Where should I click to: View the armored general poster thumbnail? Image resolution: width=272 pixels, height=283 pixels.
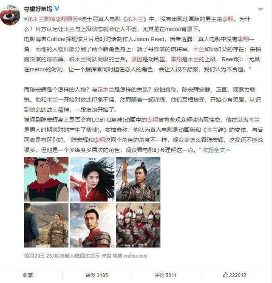138,179
